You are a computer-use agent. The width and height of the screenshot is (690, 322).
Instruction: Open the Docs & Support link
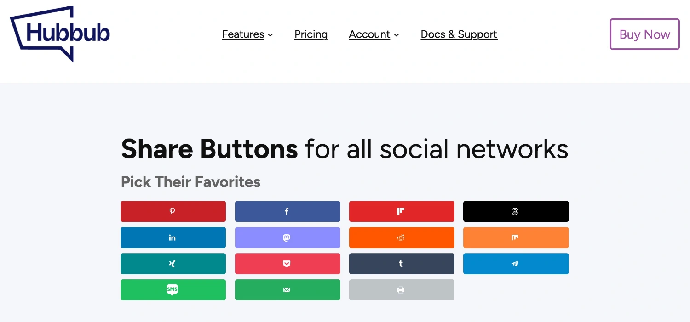click(x=459, y=34)
